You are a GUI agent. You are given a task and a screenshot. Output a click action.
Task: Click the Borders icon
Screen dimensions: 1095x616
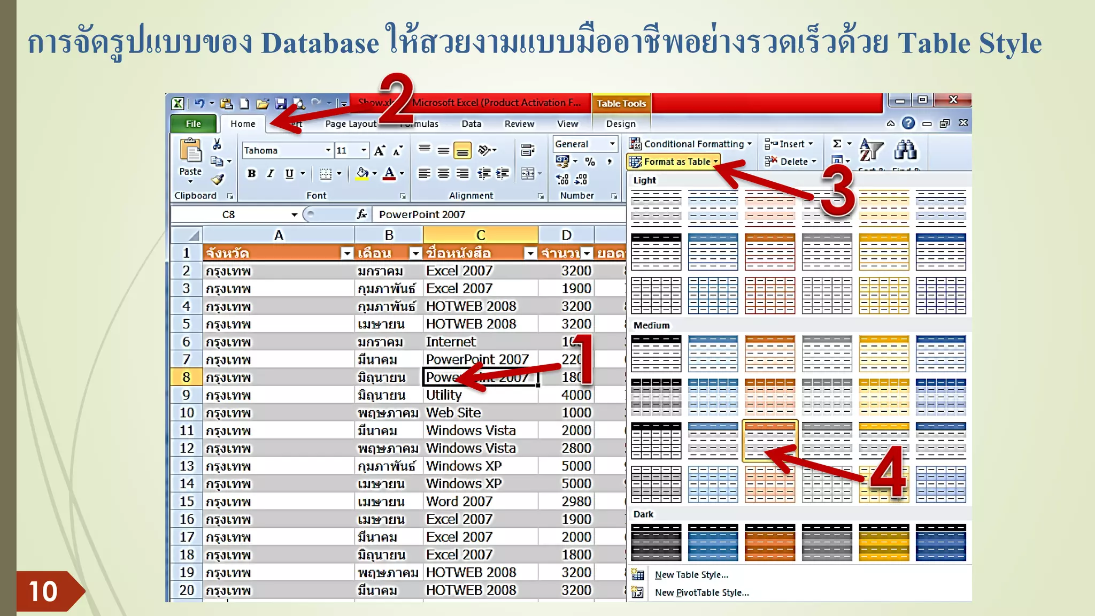click(x=326, y=173)
